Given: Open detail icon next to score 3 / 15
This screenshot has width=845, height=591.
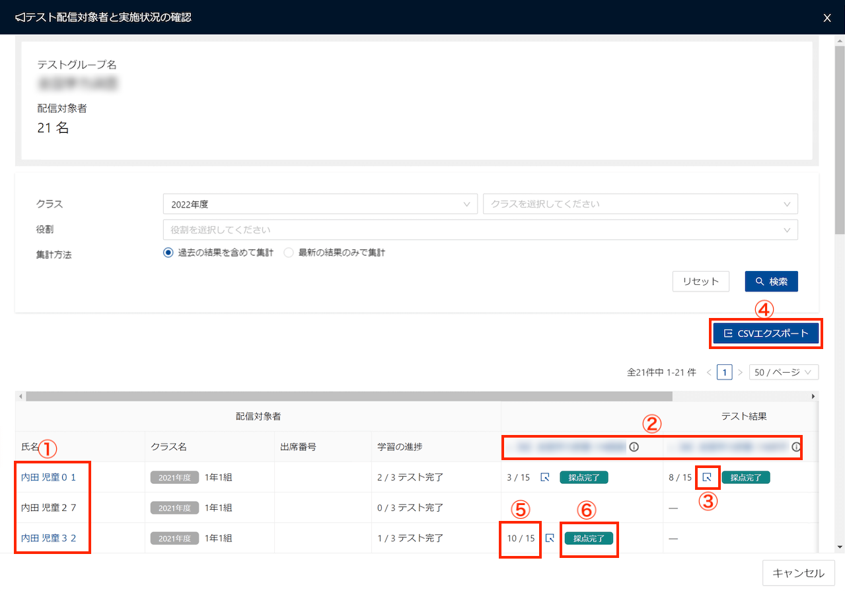Looking at the screenshot, I should (545, 477).
